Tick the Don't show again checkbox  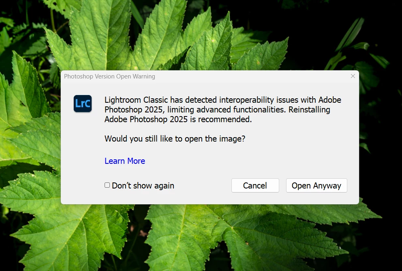click(107, 185)
